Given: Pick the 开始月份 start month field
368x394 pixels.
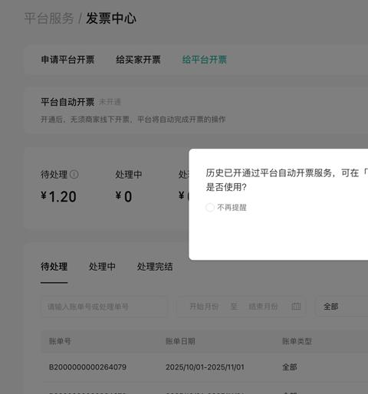Looking at the screenshot, I should click(204, 307).
